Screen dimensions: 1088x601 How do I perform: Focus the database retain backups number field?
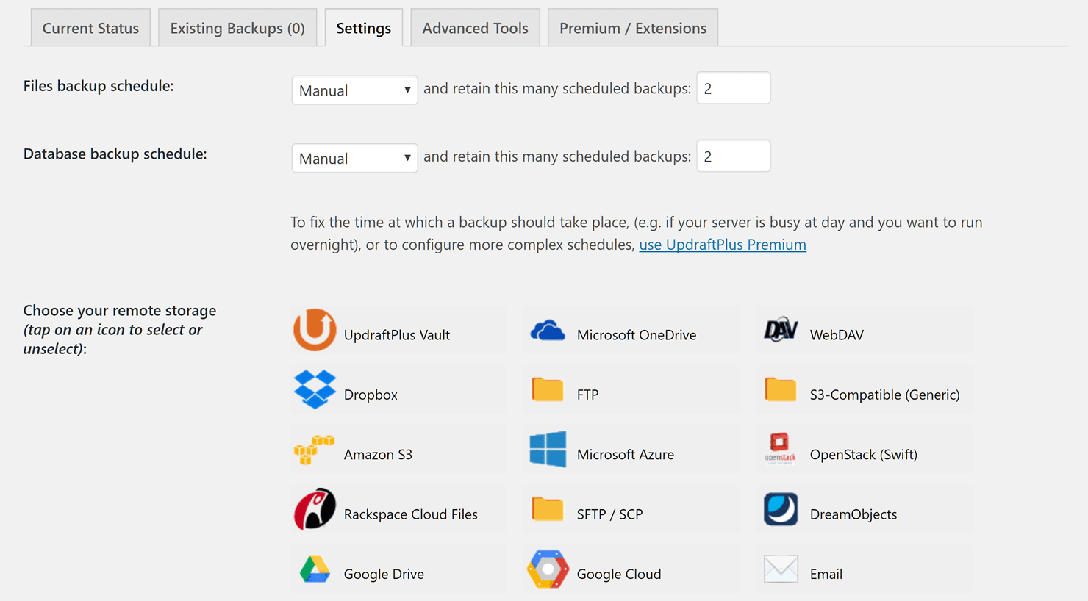(733, 156)
